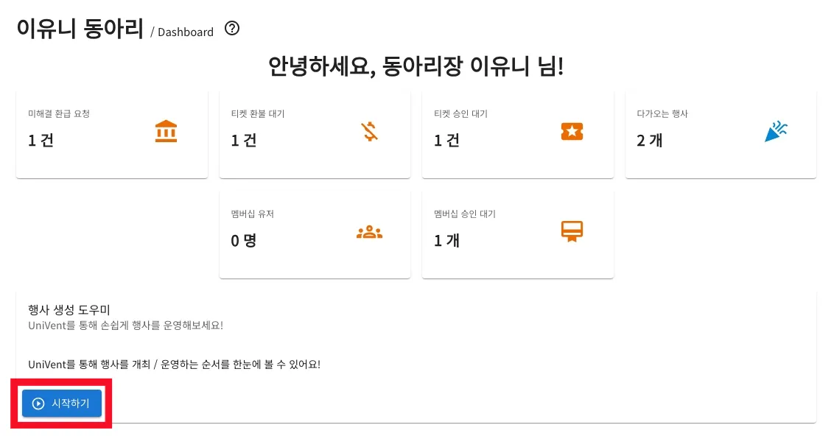
Task: Click the play circle icon inside 시작하기
Action: [38, 404]
